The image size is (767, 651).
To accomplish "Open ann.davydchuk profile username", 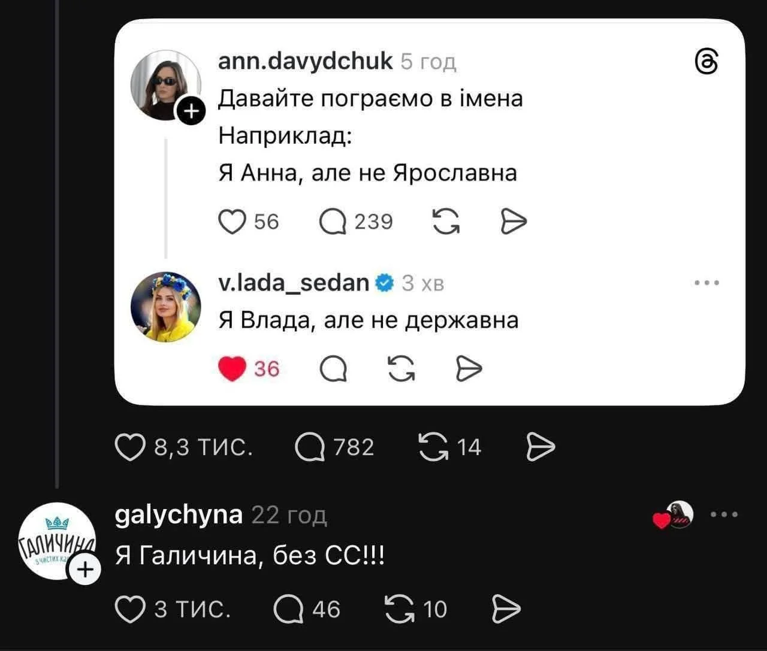I will point(305,60).
